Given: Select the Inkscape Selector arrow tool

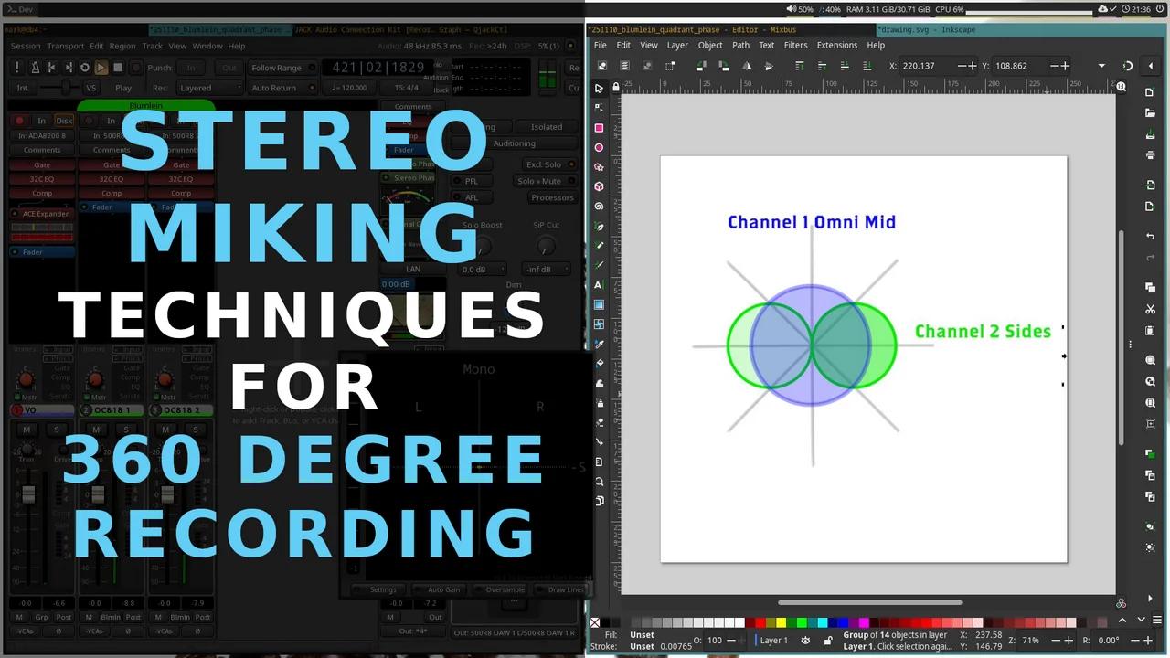Looking at the screenshot, I should click(x=599, y=89).
